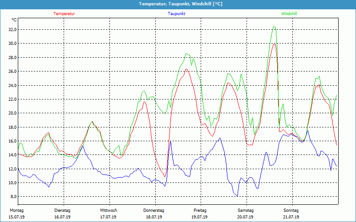Click the date 21.07.19
This screenshot has width=356, height=222.
(x=291, y=217)
